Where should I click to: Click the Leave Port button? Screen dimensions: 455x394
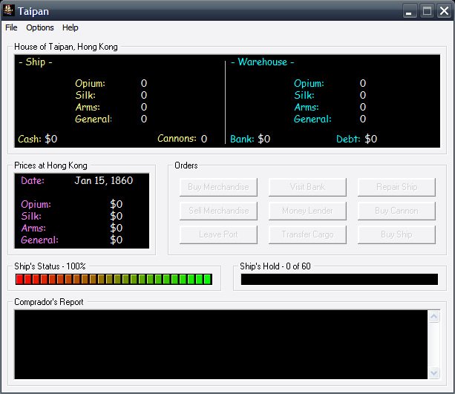tap(218, 234)
